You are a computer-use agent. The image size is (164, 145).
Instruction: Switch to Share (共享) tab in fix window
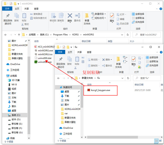point(80,52)
